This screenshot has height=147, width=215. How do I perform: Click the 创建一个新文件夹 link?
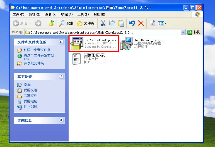point(37,50)
